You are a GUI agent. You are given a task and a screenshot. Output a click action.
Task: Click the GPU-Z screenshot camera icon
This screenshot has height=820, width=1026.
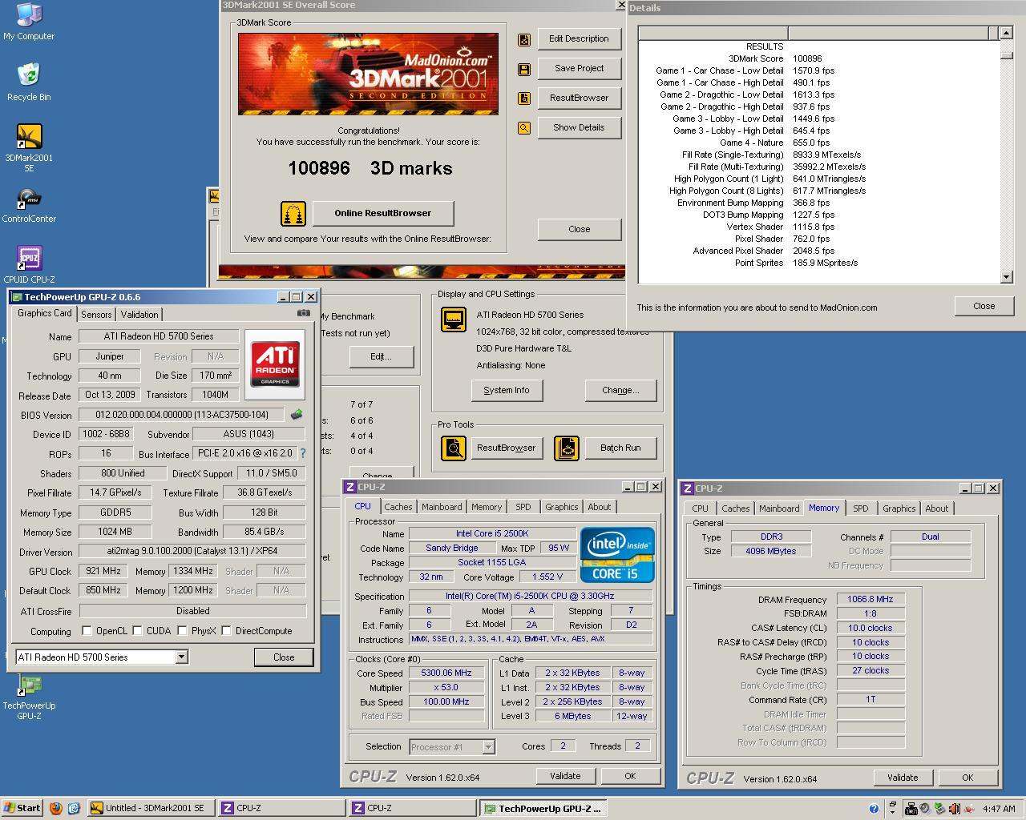(x=303, y=313)
